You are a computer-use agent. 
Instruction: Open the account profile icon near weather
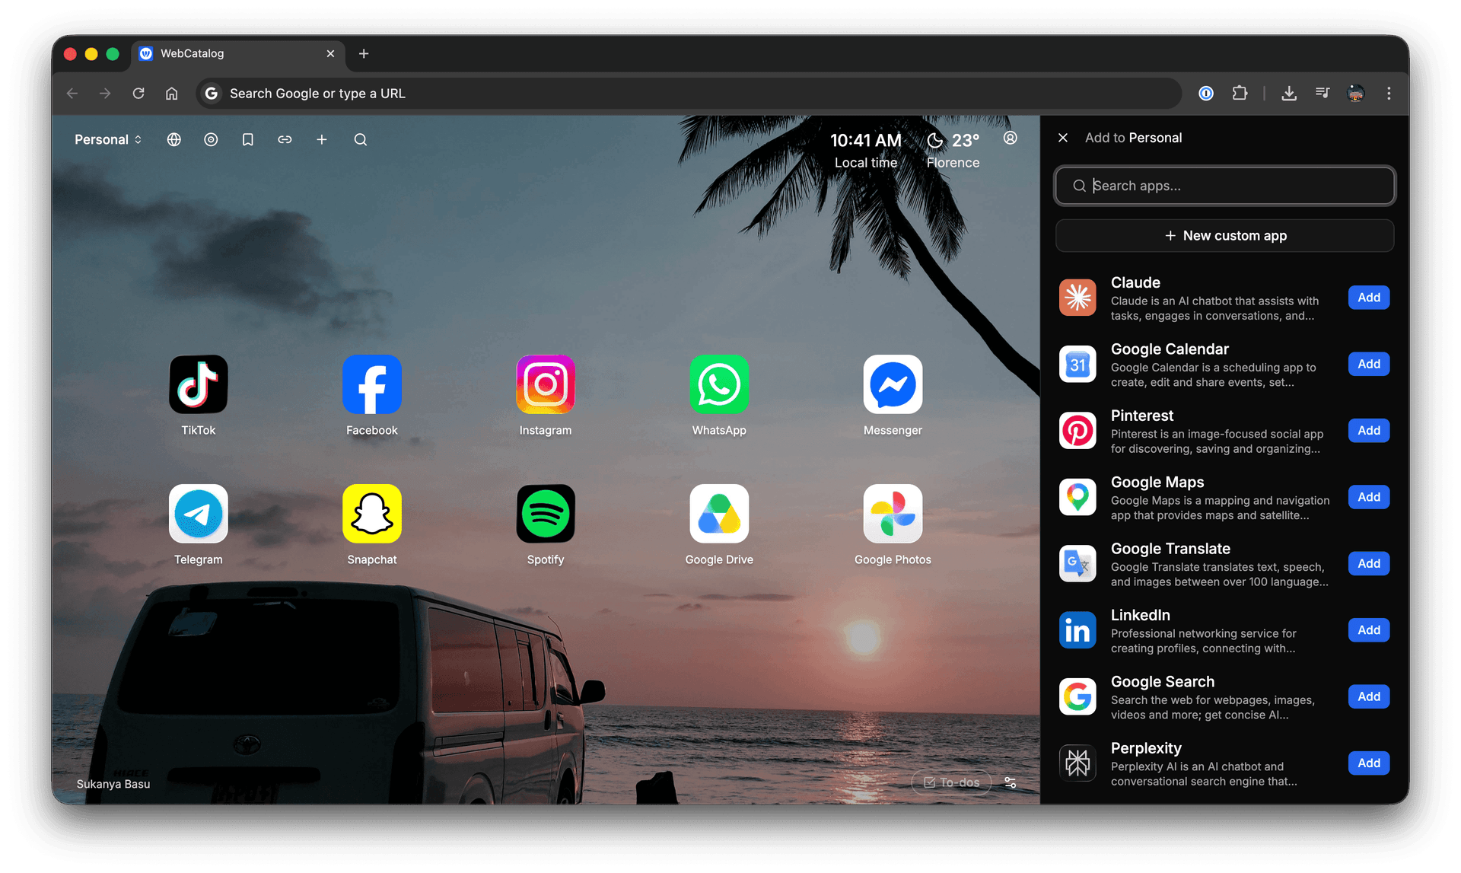pos(1010,138)
